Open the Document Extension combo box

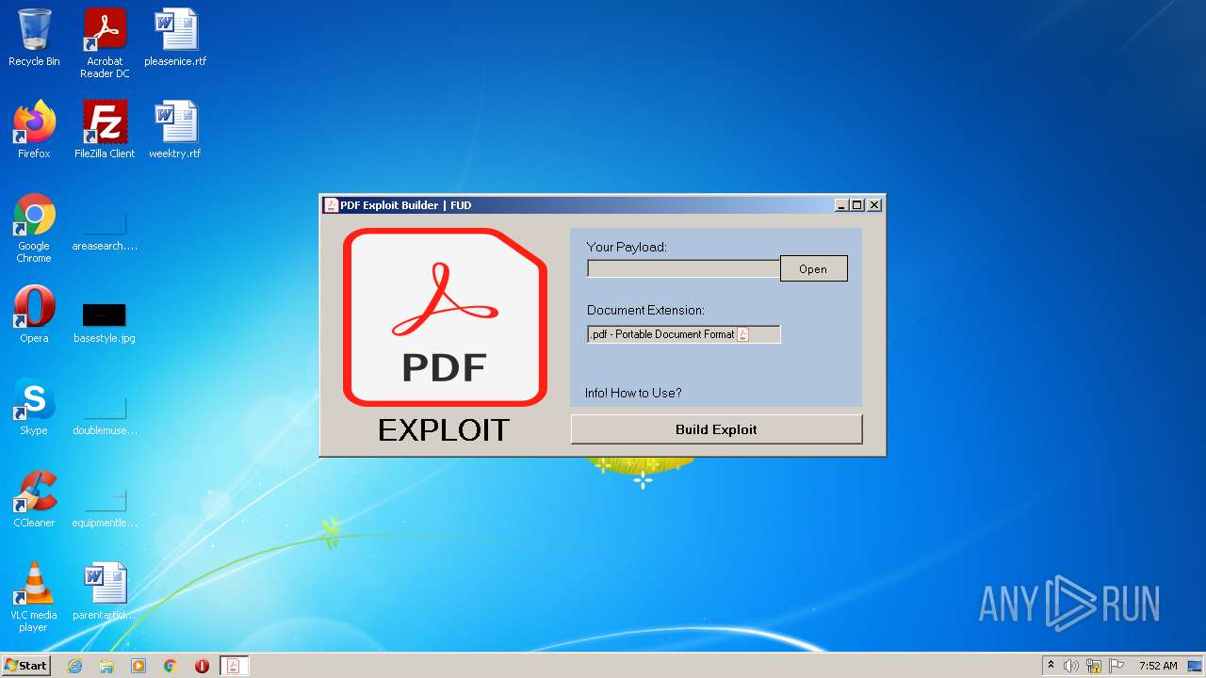[684, 334]
